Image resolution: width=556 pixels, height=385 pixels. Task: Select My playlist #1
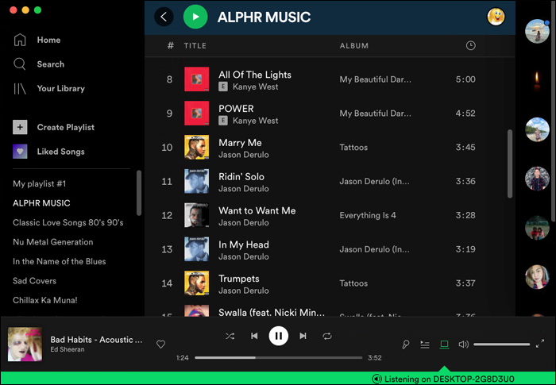40,183
